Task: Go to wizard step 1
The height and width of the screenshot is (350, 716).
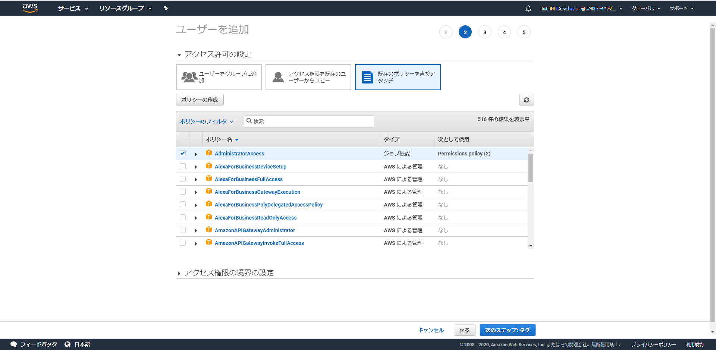Action: (446, 32)
